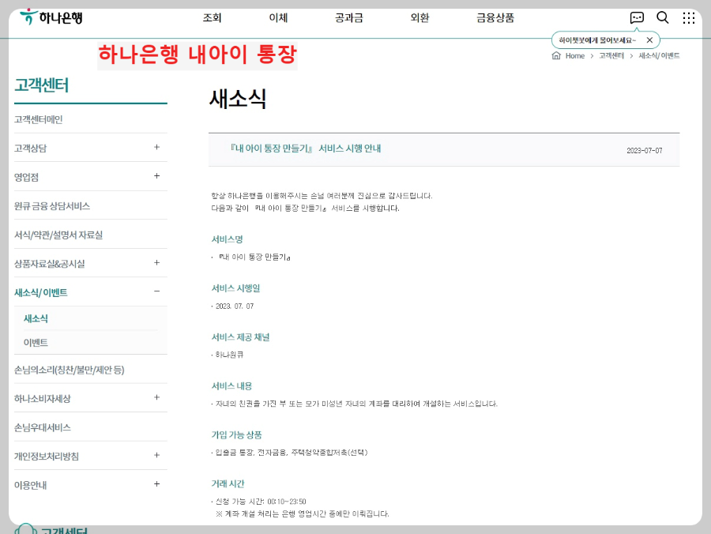
Task: Click the 『내 아이 통장 만들기』 서비스 시행 안내 title
Action: pos(305,149)
